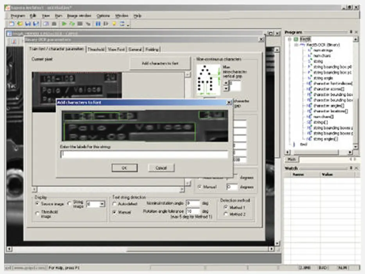Collapse the root node in Program tree
The width and height of the screenshot is (365, 274).
click(290, 39)
